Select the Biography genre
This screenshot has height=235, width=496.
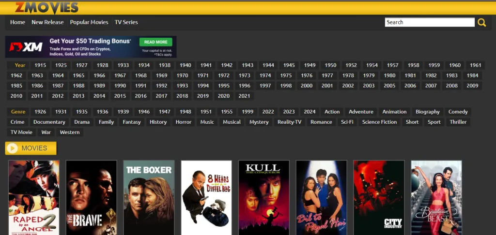[428, 112]
